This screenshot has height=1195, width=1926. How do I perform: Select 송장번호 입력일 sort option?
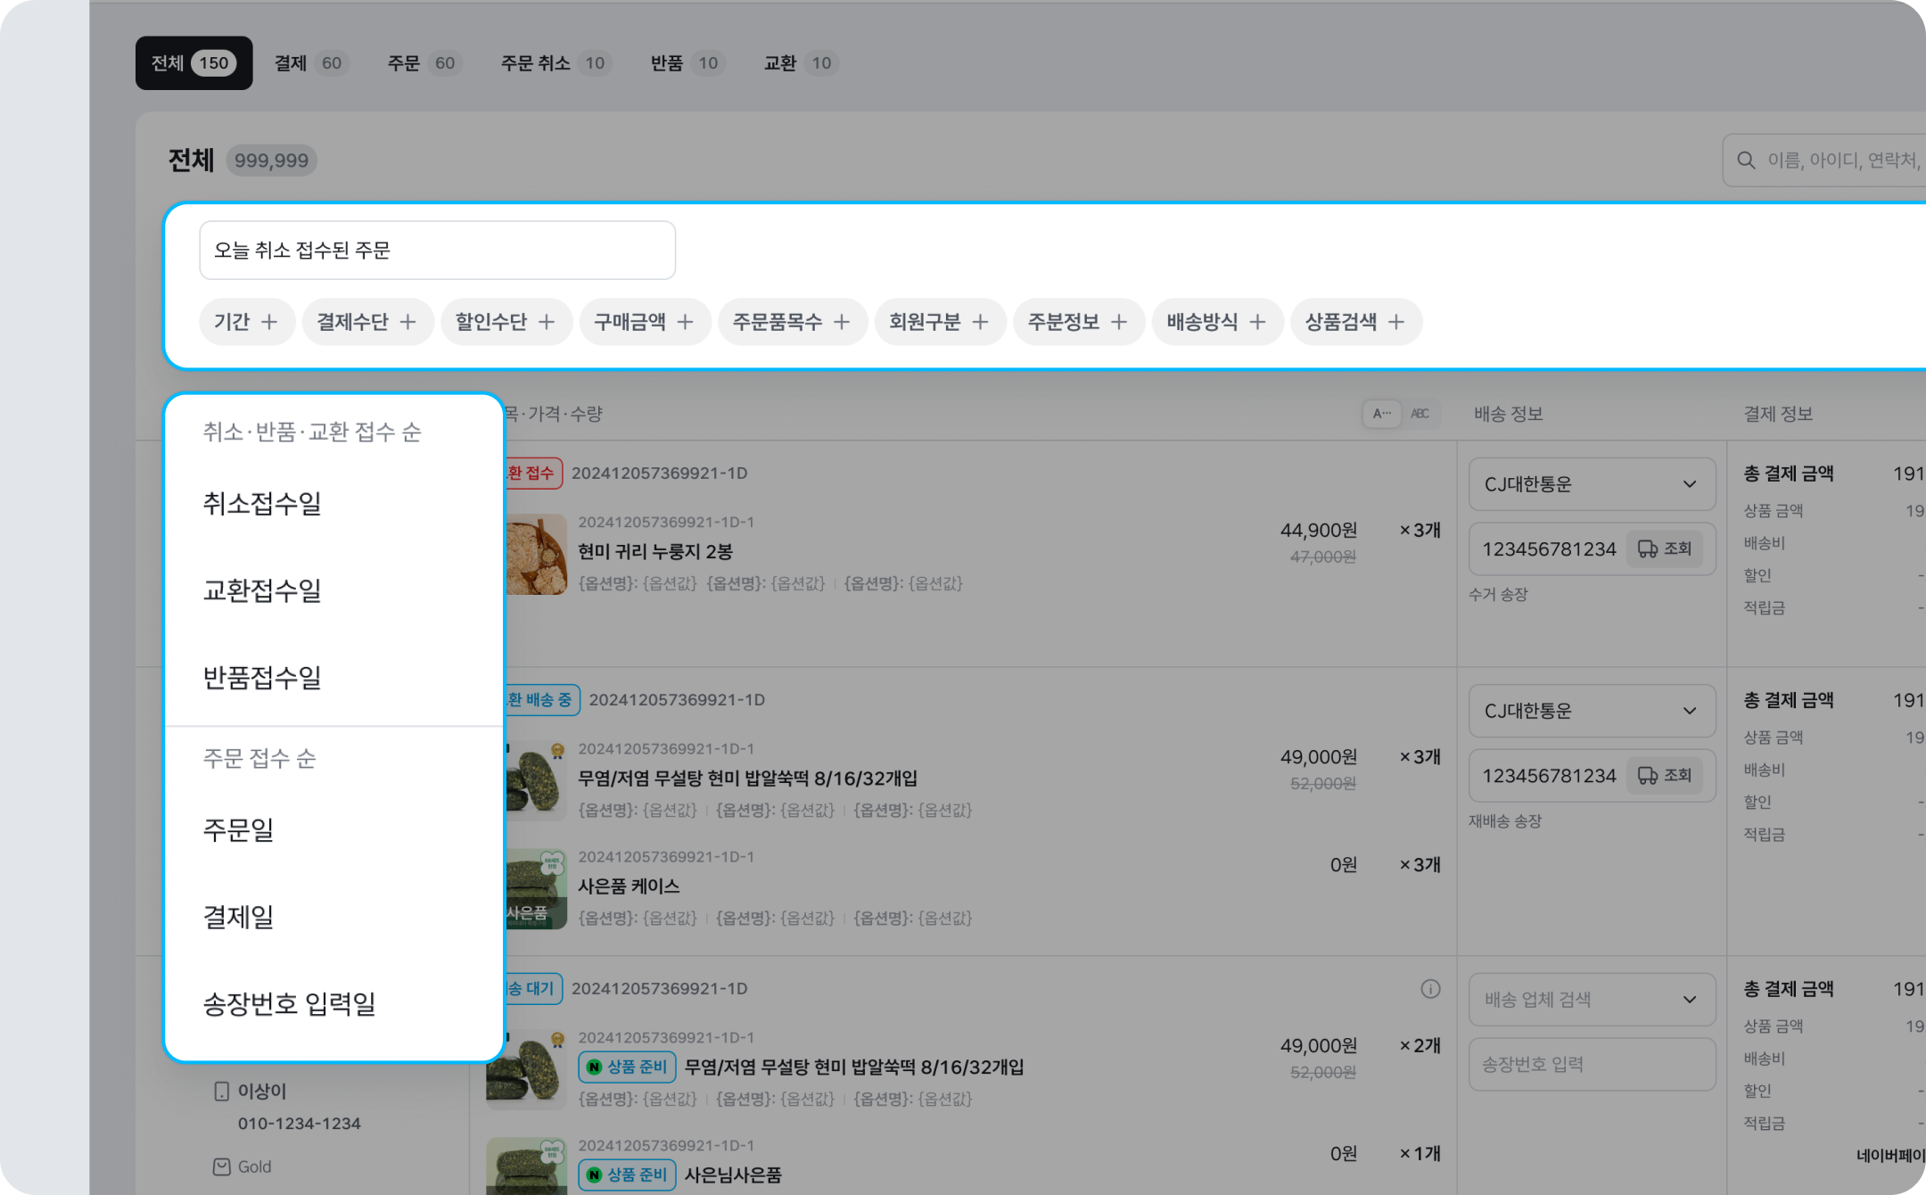tap(334, 1004)
